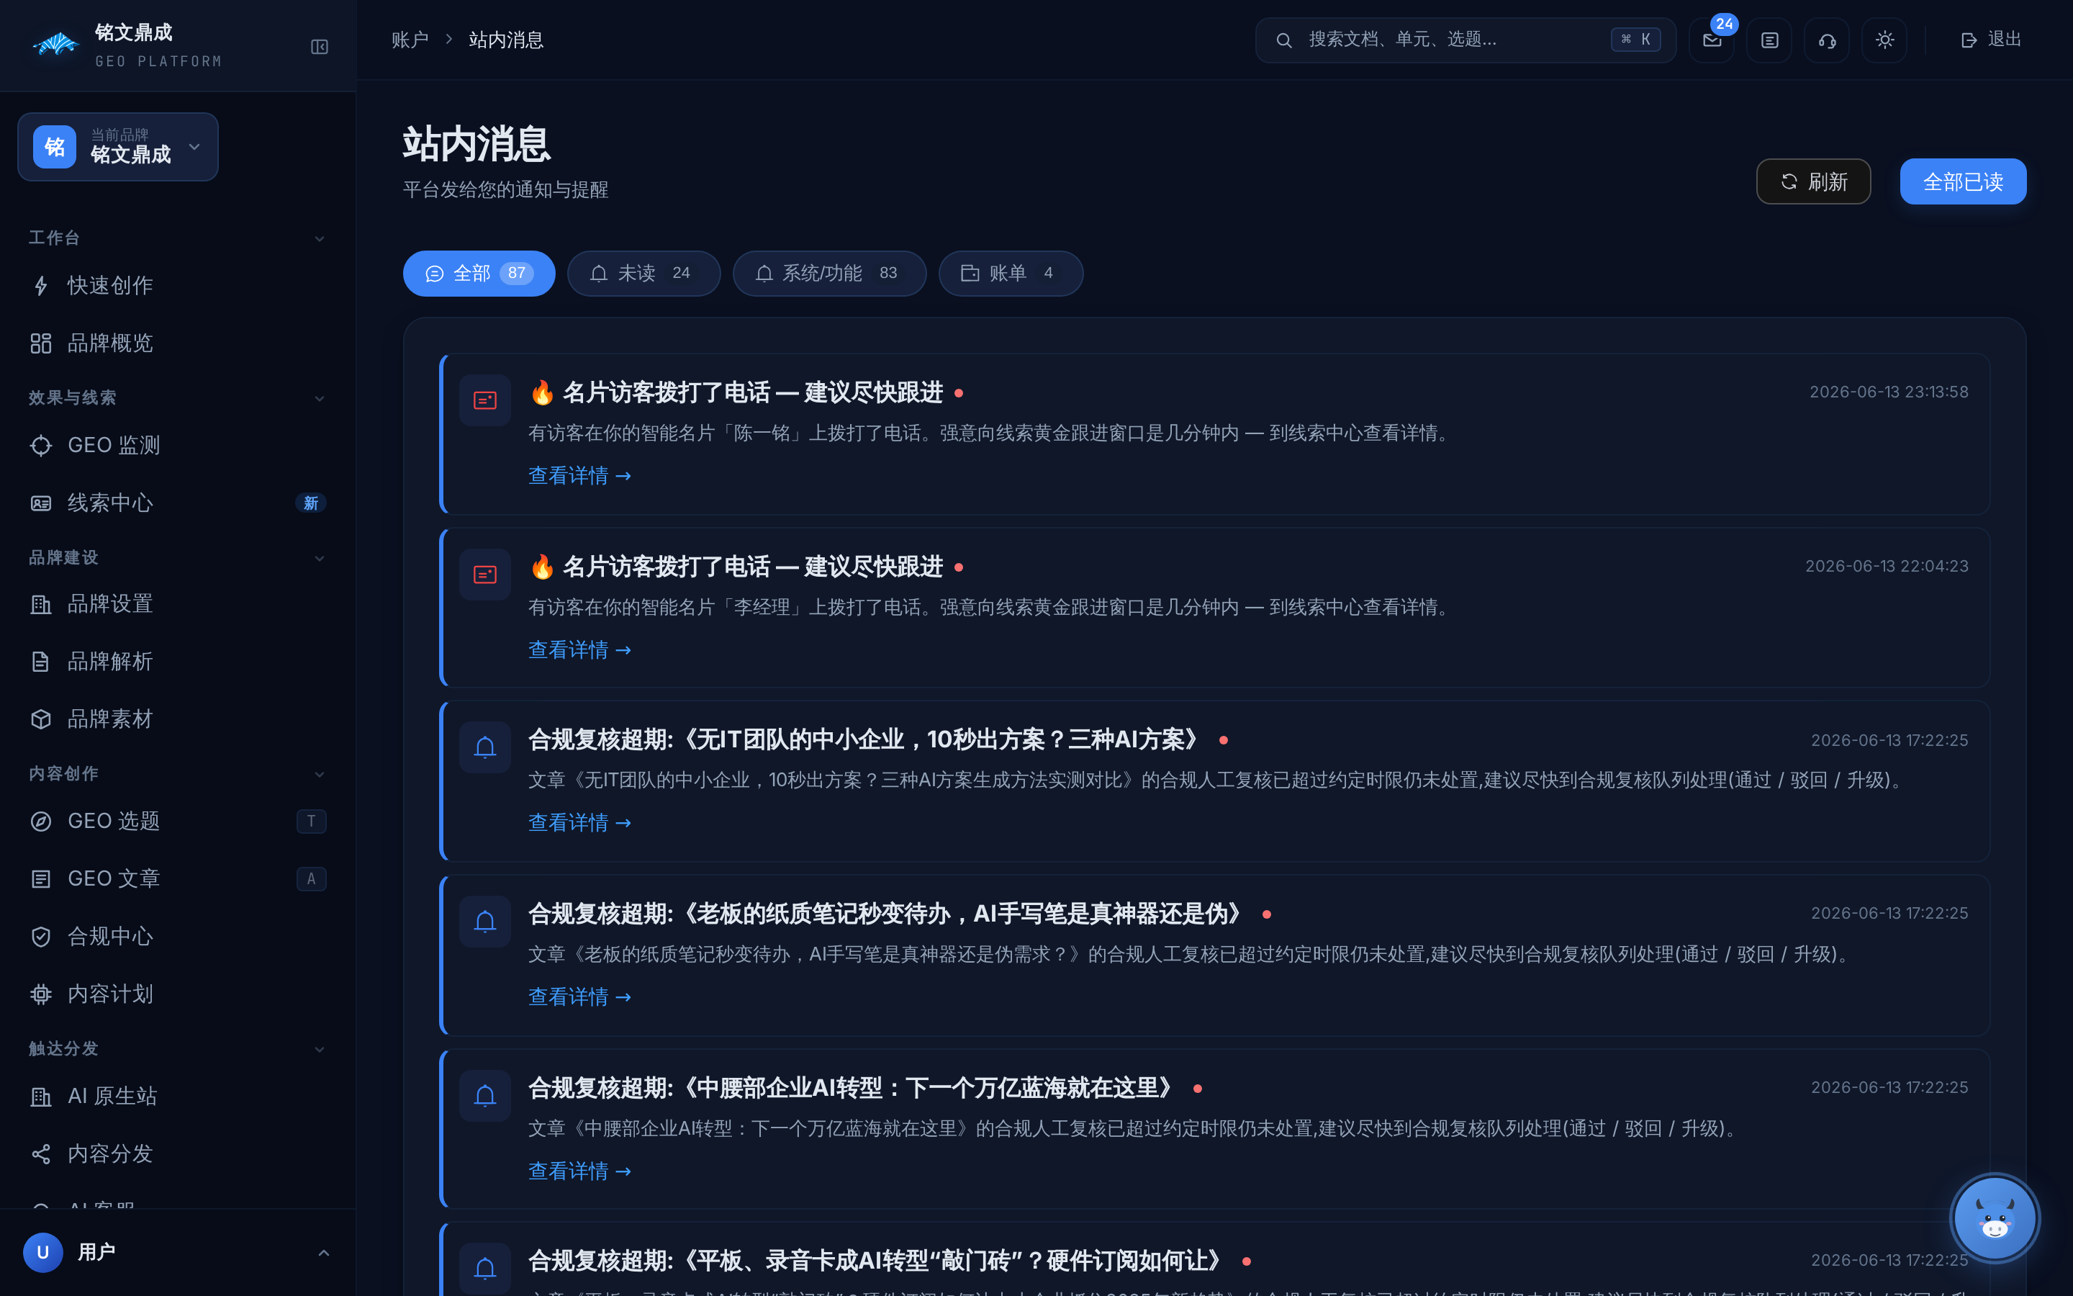Viewport: 2073px width, 1296px height.
Task: Click the 品牌素材 cube icon
Action: coord(40,719)
